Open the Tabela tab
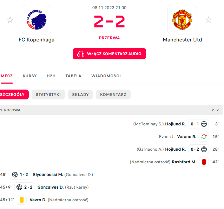The height and width of the screenshot is (209, 224). [x=73, y=76]
